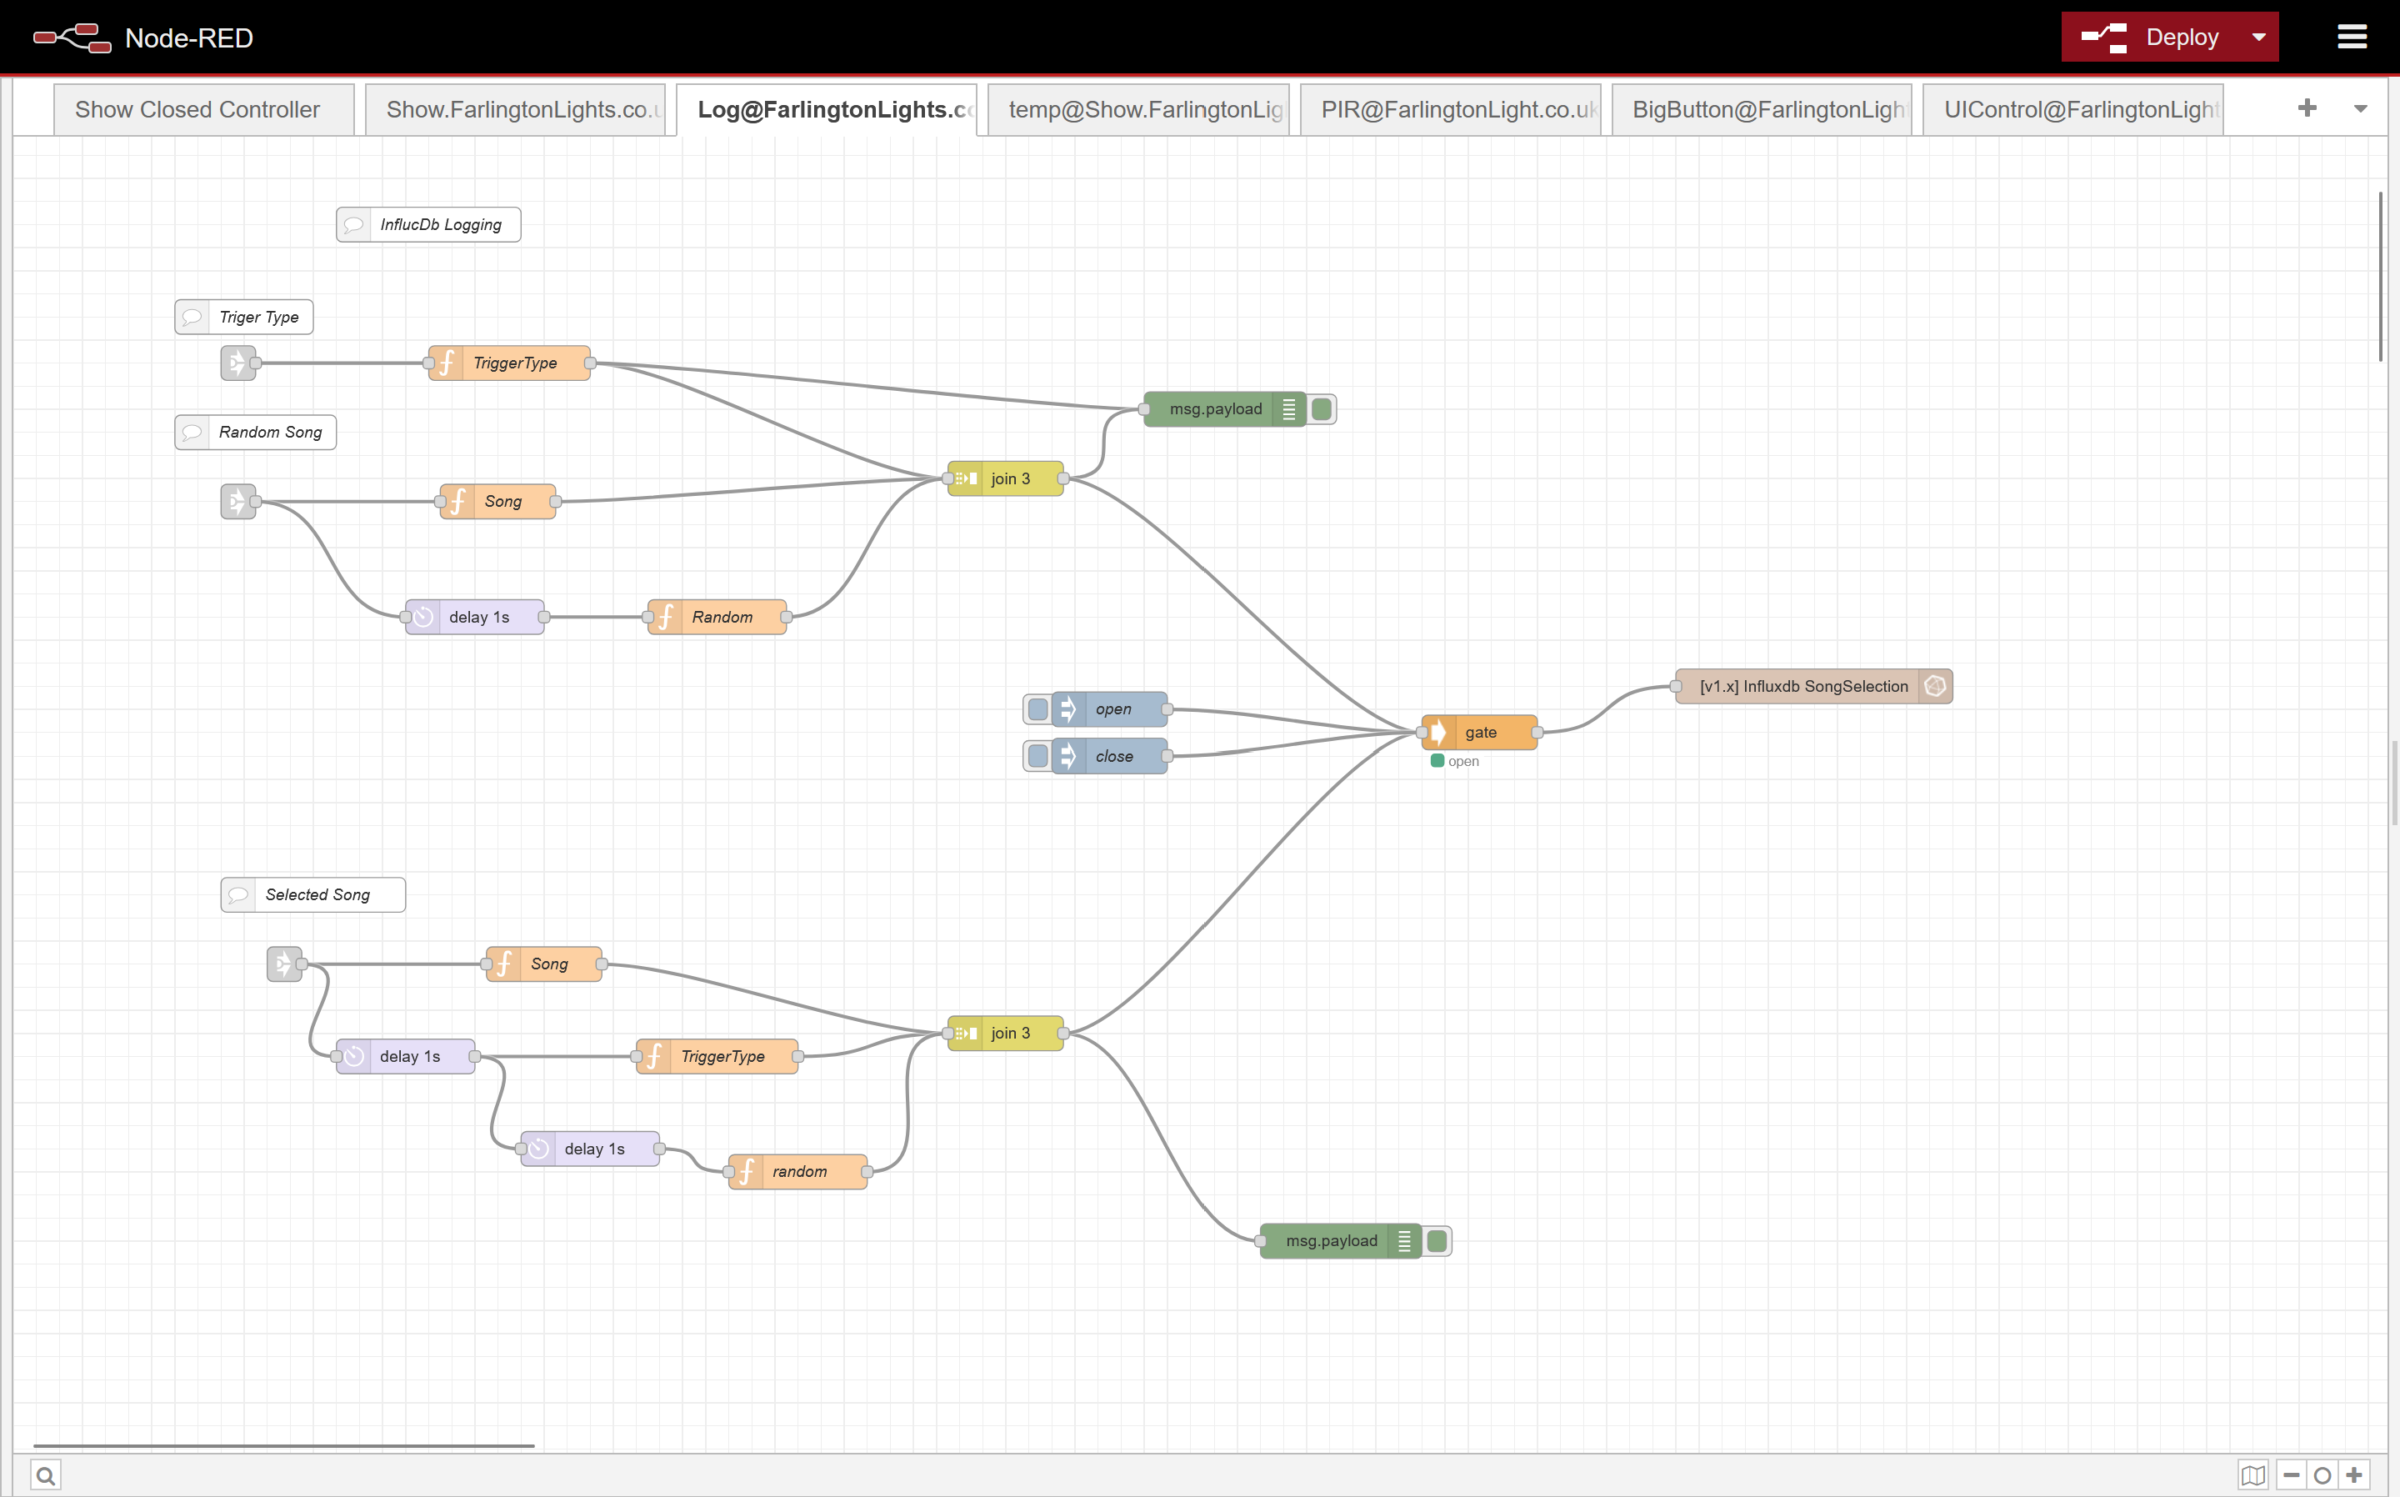Select the gate node
Viewport: 2400px width, 1497px height.
[1481, 733]
